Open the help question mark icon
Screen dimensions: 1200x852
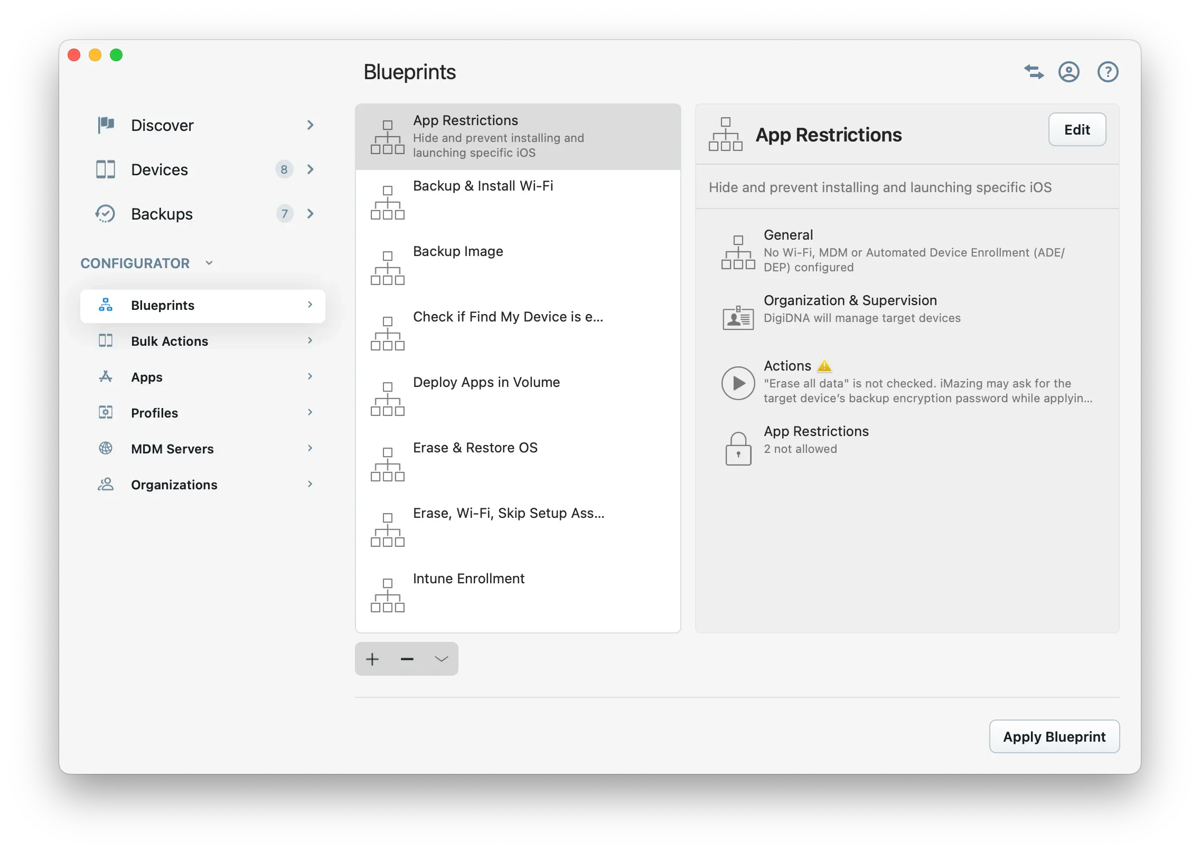pyautogui.click(x=1108, y=72)
